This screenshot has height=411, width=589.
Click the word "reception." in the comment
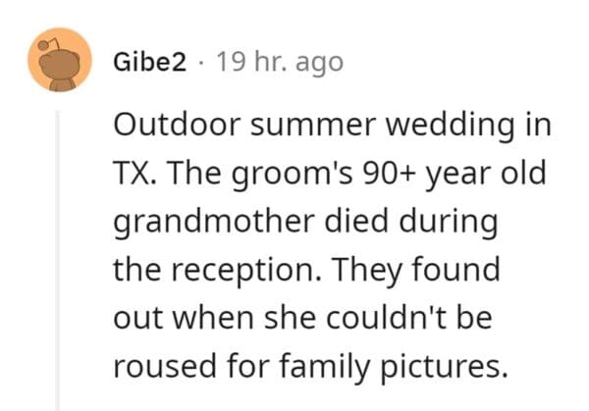[230, 269]
